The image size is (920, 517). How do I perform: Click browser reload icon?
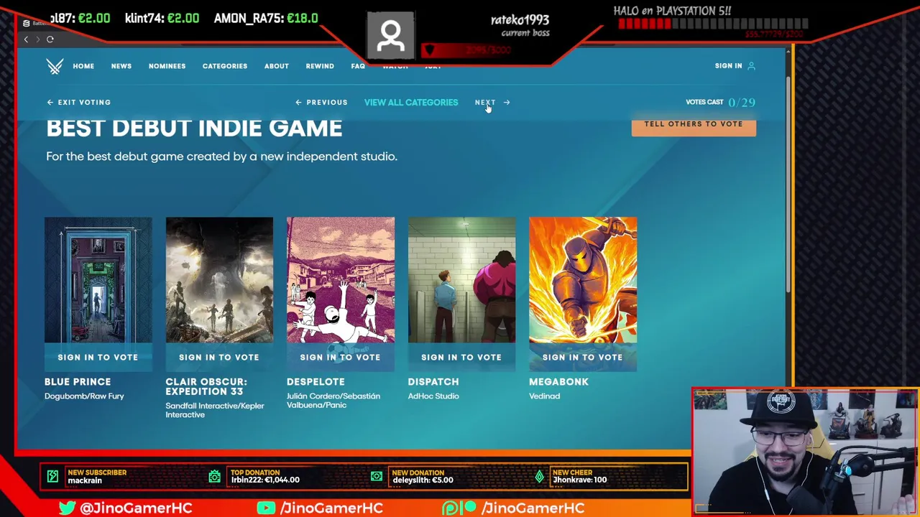(x=50, y=39)
